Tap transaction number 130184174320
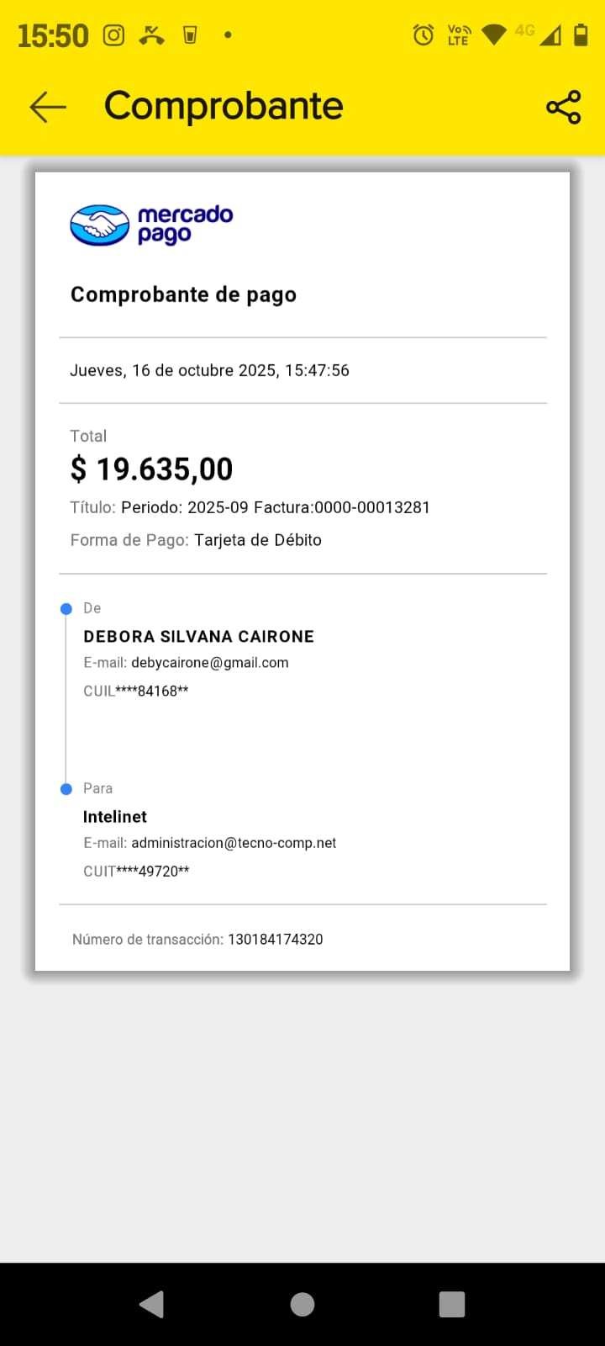The width and height of the screenshot is (605, 1346). pos(275,940)
